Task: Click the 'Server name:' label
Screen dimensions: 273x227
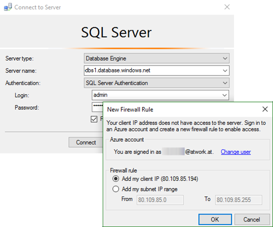Action: 21,71
